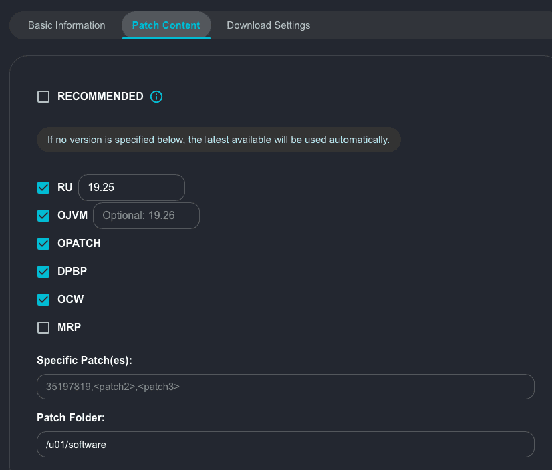Select the Patch Content tab
Screen dimensions: 552x470
(x=166, y=25)
